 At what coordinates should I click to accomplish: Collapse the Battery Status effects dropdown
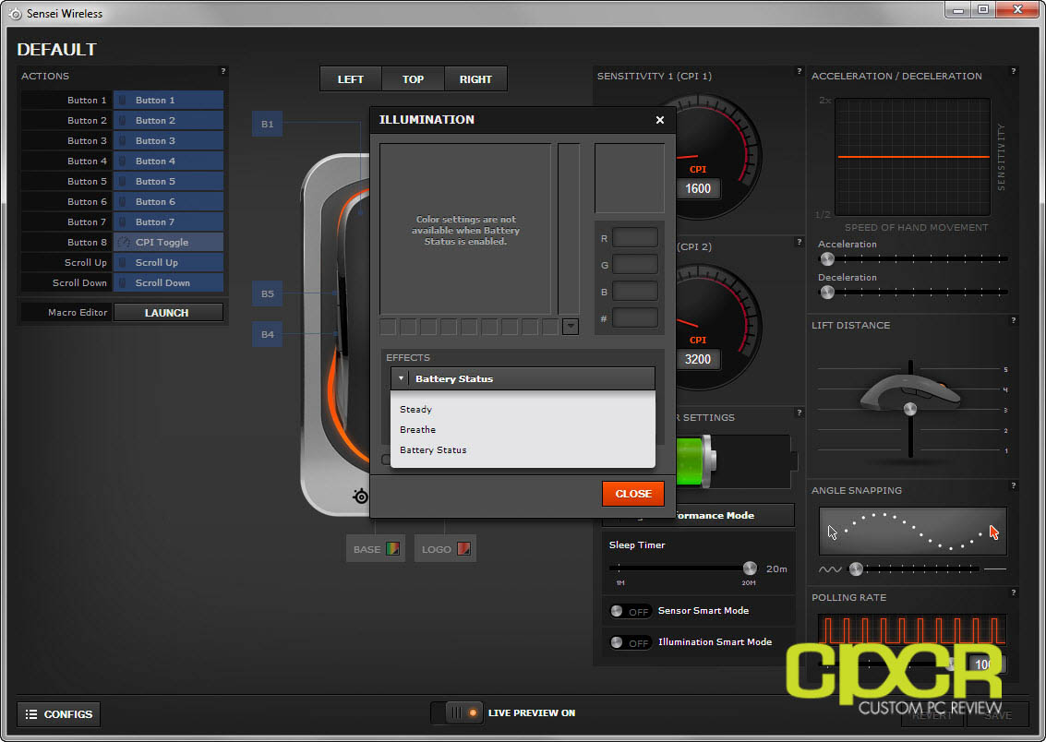[523, 378]
